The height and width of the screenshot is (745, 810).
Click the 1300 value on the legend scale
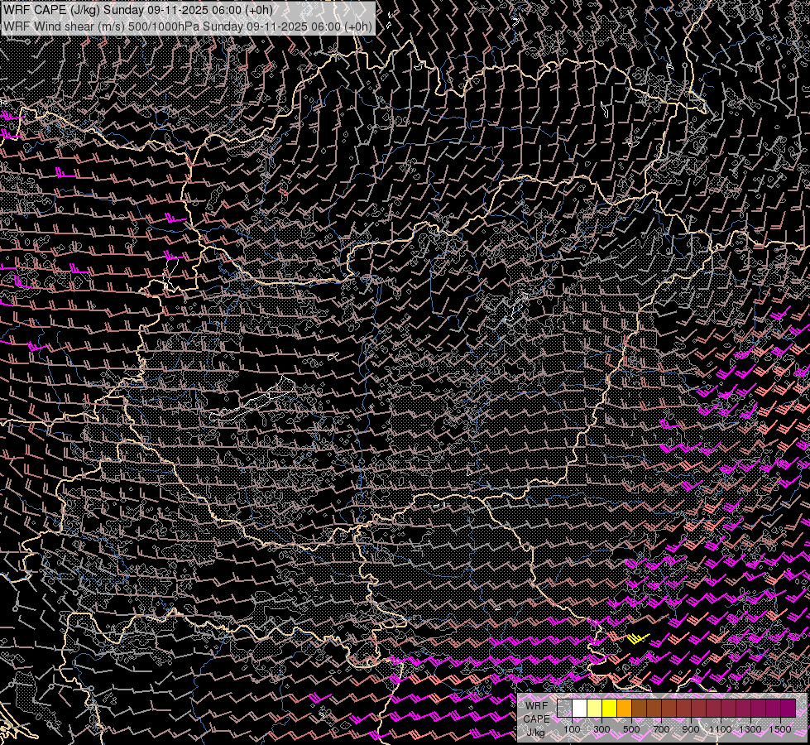[x=750, y=729]
